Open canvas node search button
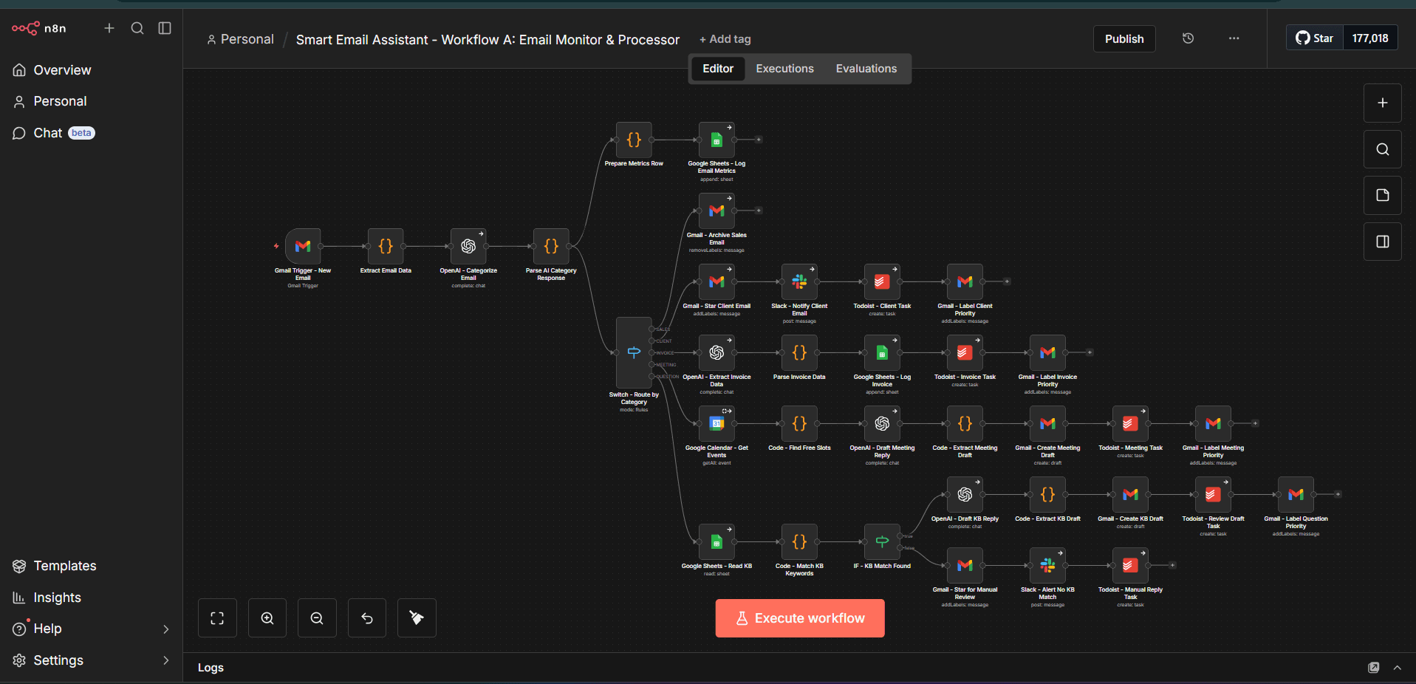The image size is (1416, 684). coord(1382,149)
